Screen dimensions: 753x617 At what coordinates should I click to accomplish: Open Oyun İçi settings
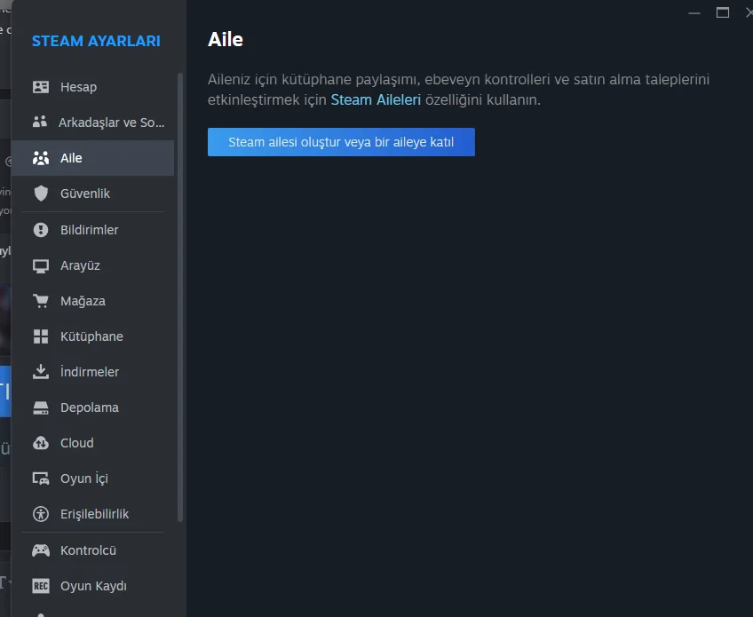click(92, 479)
